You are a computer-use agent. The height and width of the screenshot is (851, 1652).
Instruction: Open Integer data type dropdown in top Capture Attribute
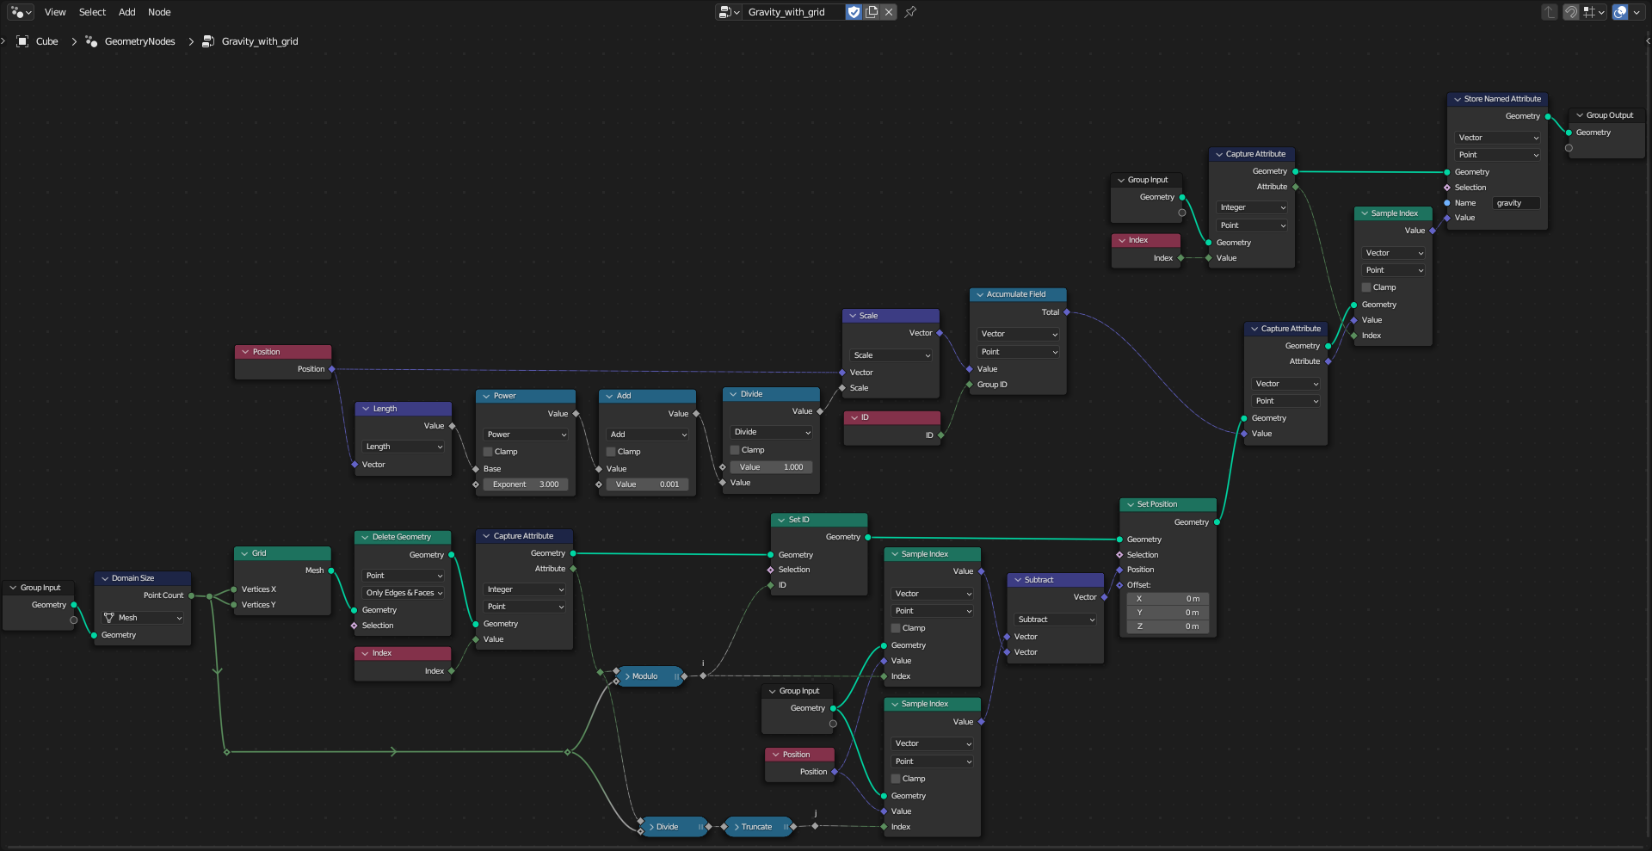pos(1252,207)
